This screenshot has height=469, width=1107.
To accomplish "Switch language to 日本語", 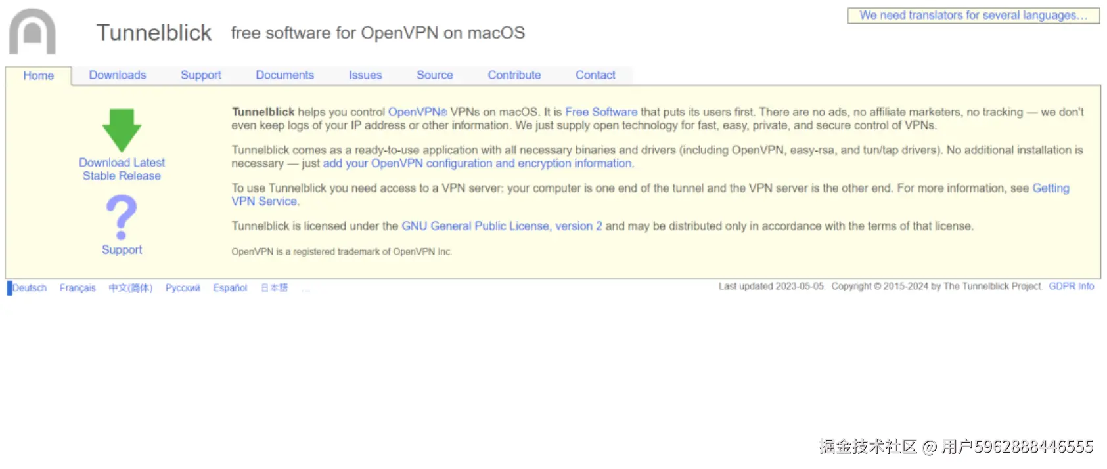I will (274, 288).
